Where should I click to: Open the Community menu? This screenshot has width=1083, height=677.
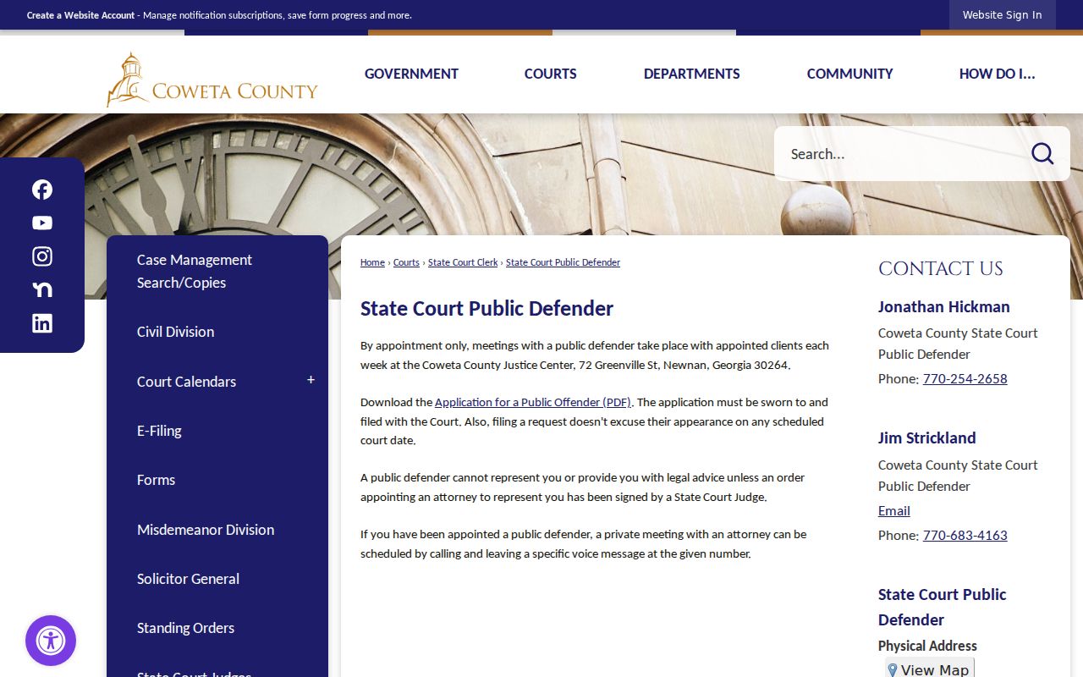(x=849, y=74)
